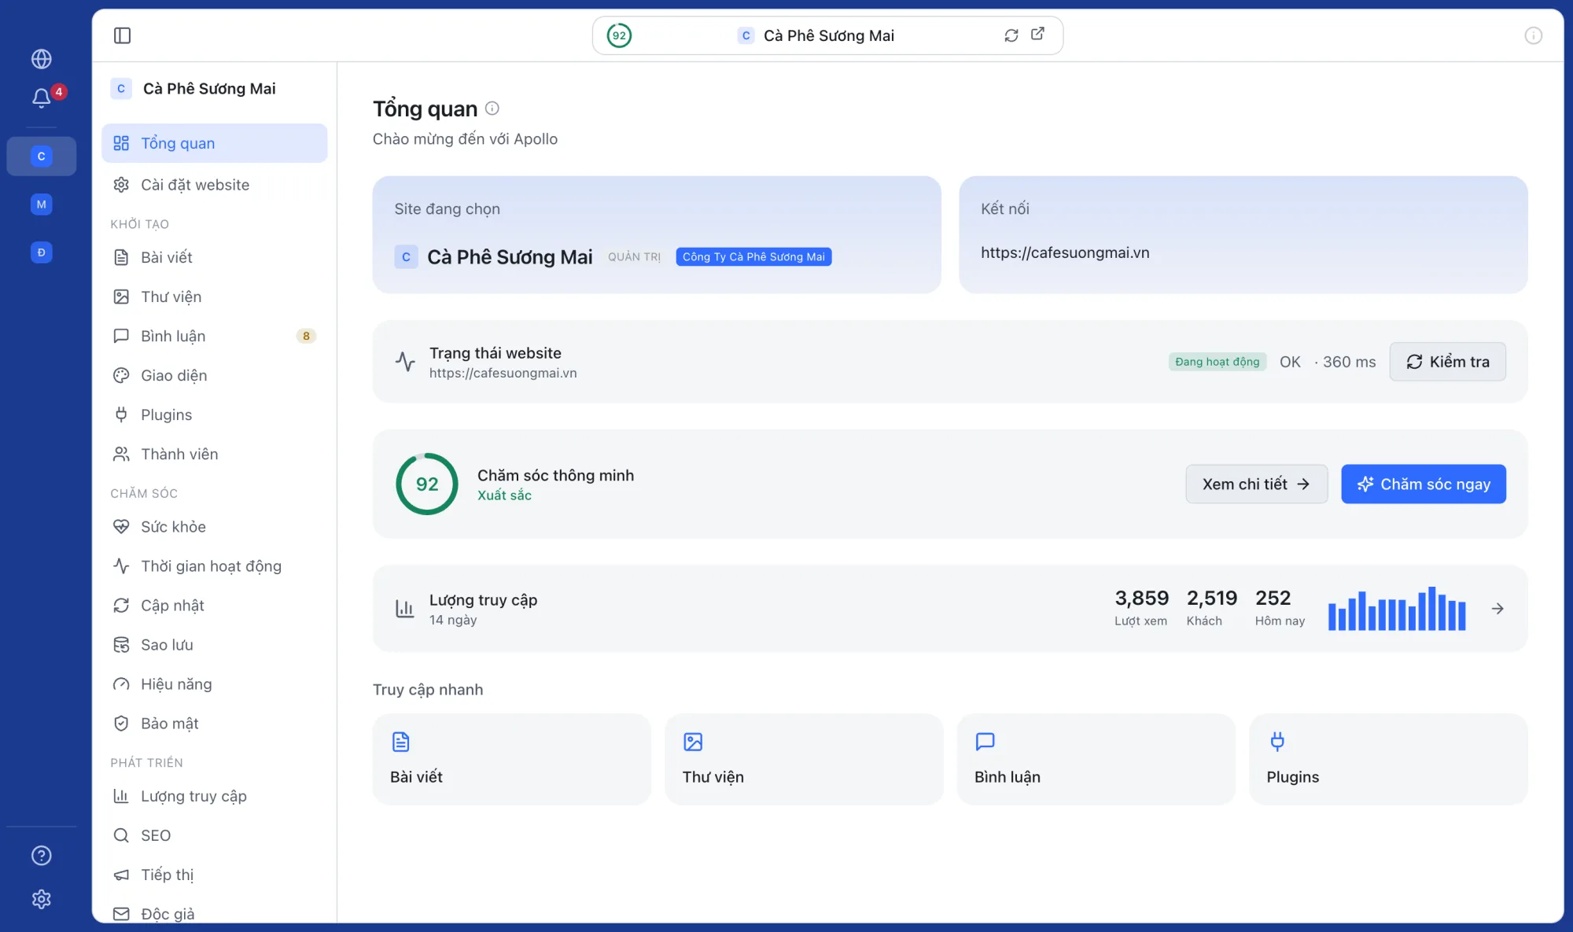Image resolution: width=1573 pixels, height=932 pixels.
Task: Click the Bình luận count badge 8
Action: pos(306,336)
